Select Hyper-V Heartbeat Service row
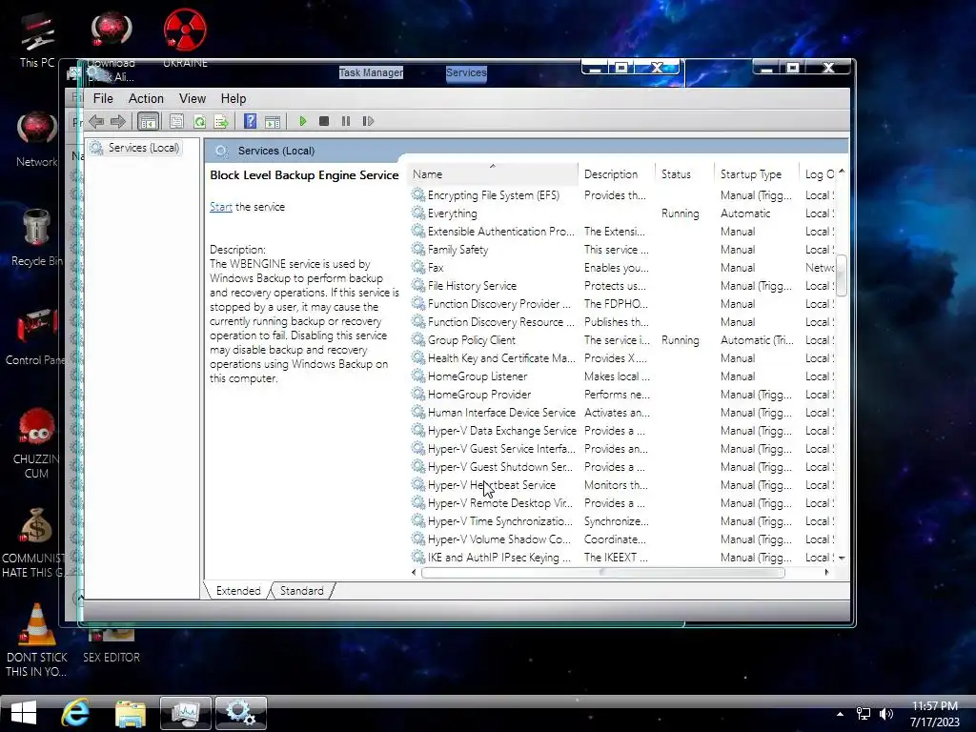Viewport: 976px width, 732px height. coord(622,485)
